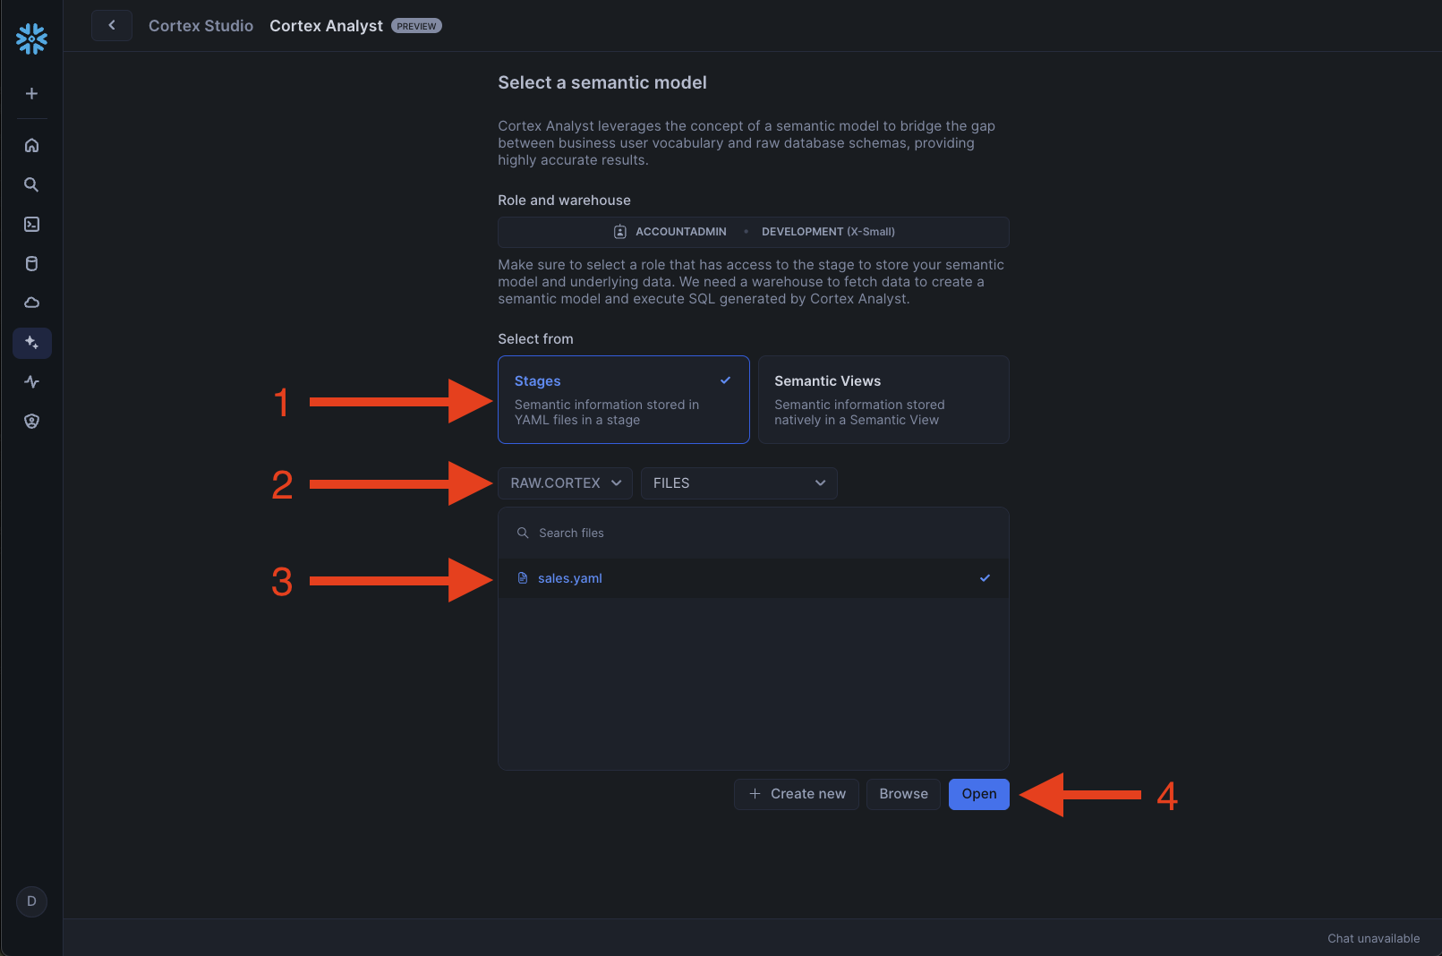Click the Open button
The height and width of the screenshot is (956, 1442).
(x=978, y=794)
